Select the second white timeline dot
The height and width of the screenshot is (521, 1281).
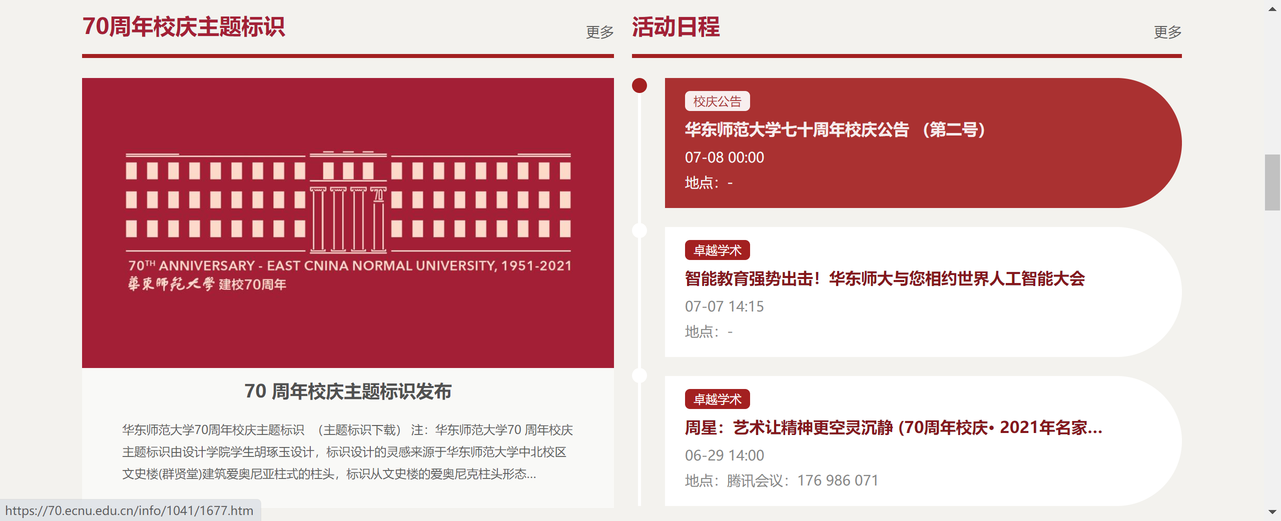tap(639, 230)
